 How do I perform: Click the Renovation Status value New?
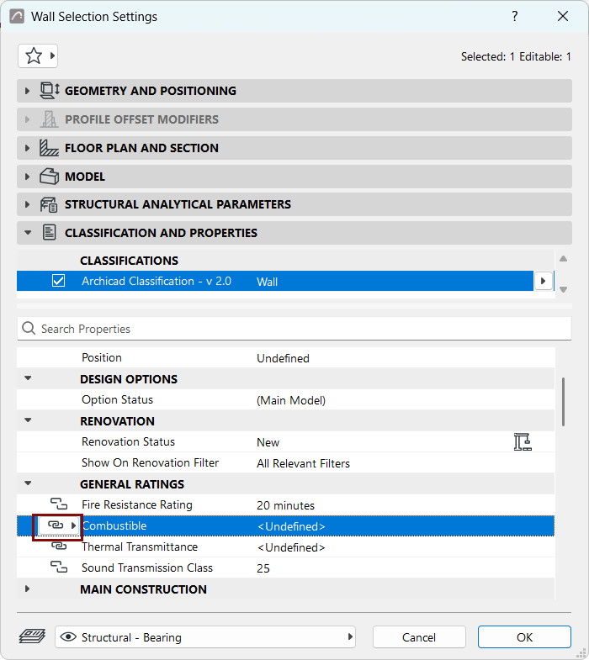click(268, 442)
